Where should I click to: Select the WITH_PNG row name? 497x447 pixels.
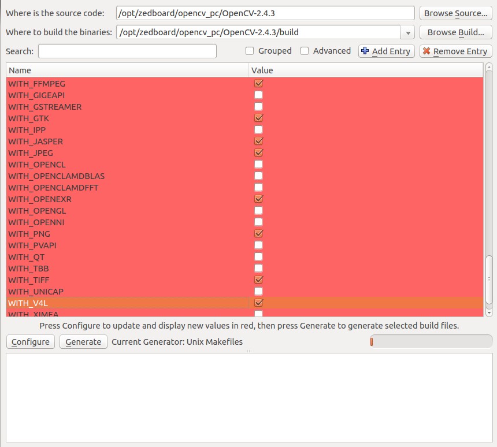point(29,234)
